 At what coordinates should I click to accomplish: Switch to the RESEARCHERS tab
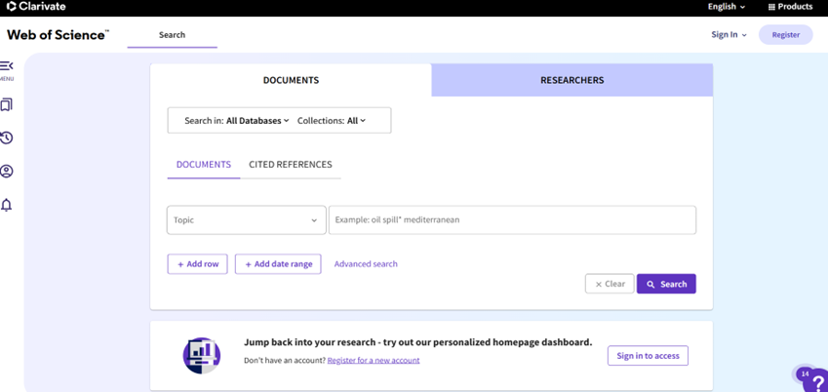[572, 80]
